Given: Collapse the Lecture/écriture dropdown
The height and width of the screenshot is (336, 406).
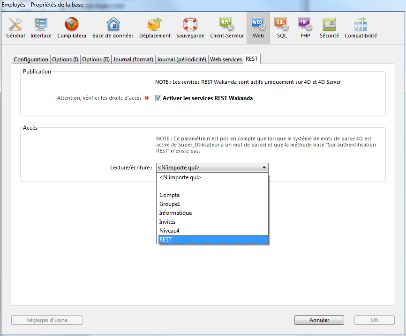Looking at the screenshot, I should click(212, 168).
